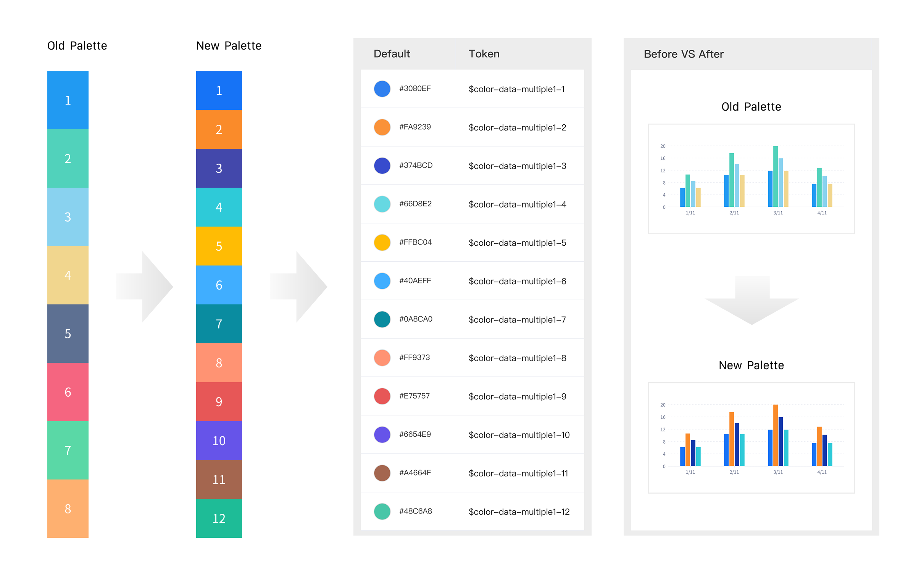Viewport: 916px width, 576px height.
Task: Click old palette block number 5
Action: coord(68,334)
